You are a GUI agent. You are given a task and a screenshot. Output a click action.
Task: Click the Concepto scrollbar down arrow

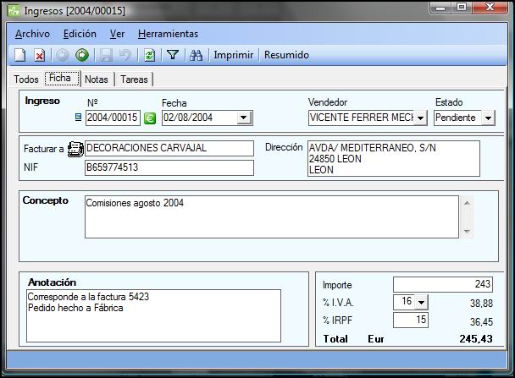pyautogui.click(x=467, y=232)
